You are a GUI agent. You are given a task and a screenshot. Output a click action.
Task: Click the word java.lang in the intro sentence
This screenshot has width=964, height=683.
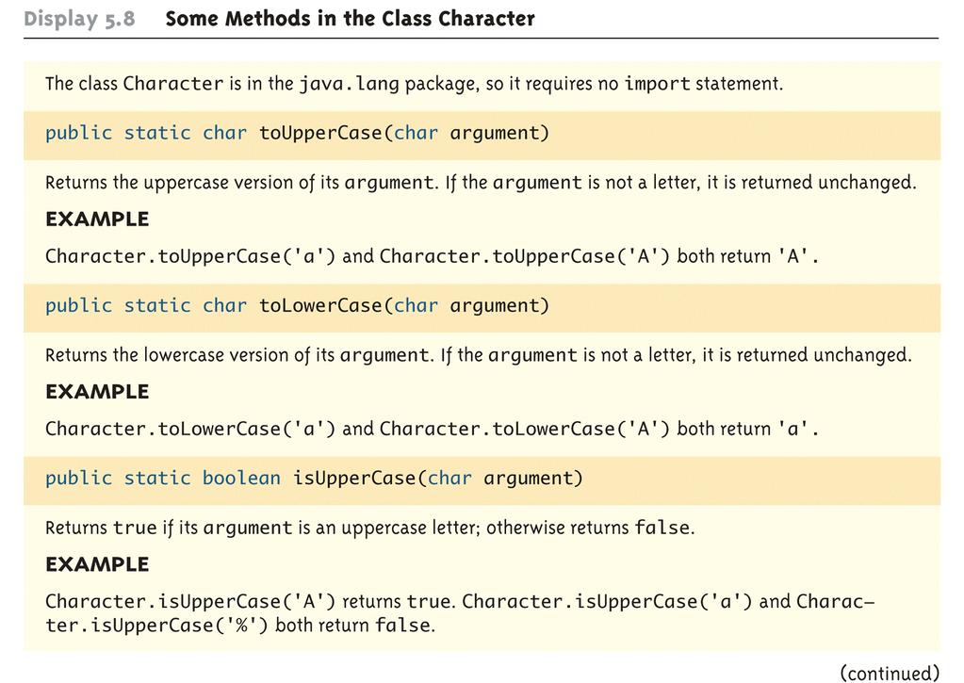tap(350, 84)
